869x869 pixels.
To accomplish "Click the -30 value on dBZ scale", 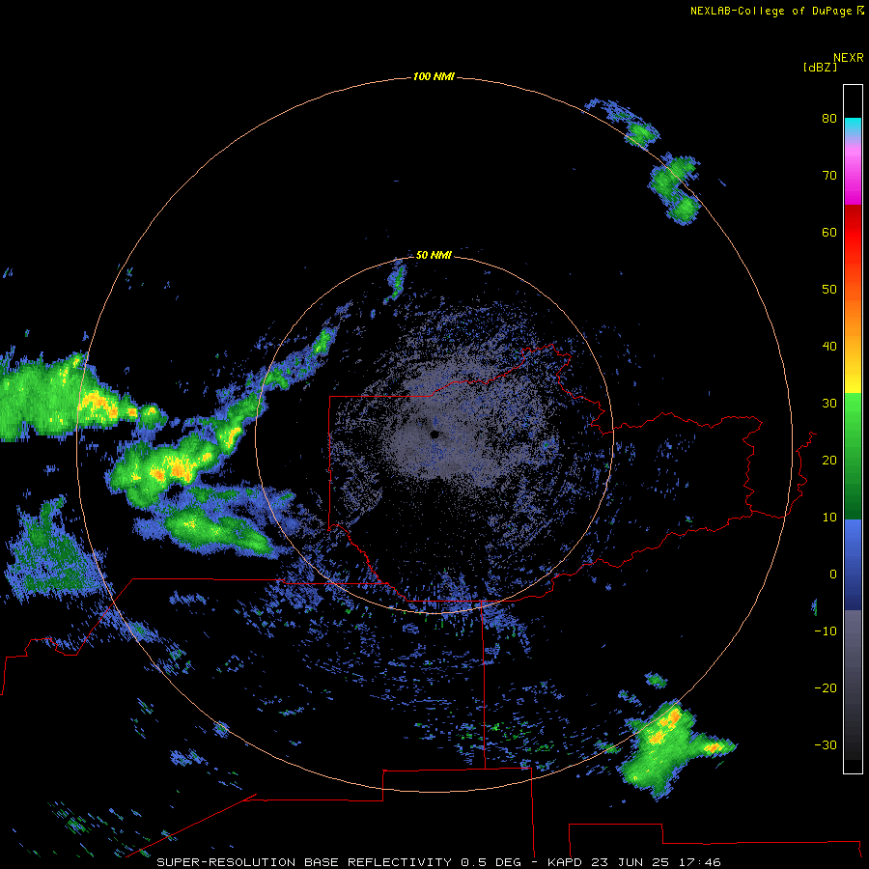I will pyautogui.click(x=826, y=744).
